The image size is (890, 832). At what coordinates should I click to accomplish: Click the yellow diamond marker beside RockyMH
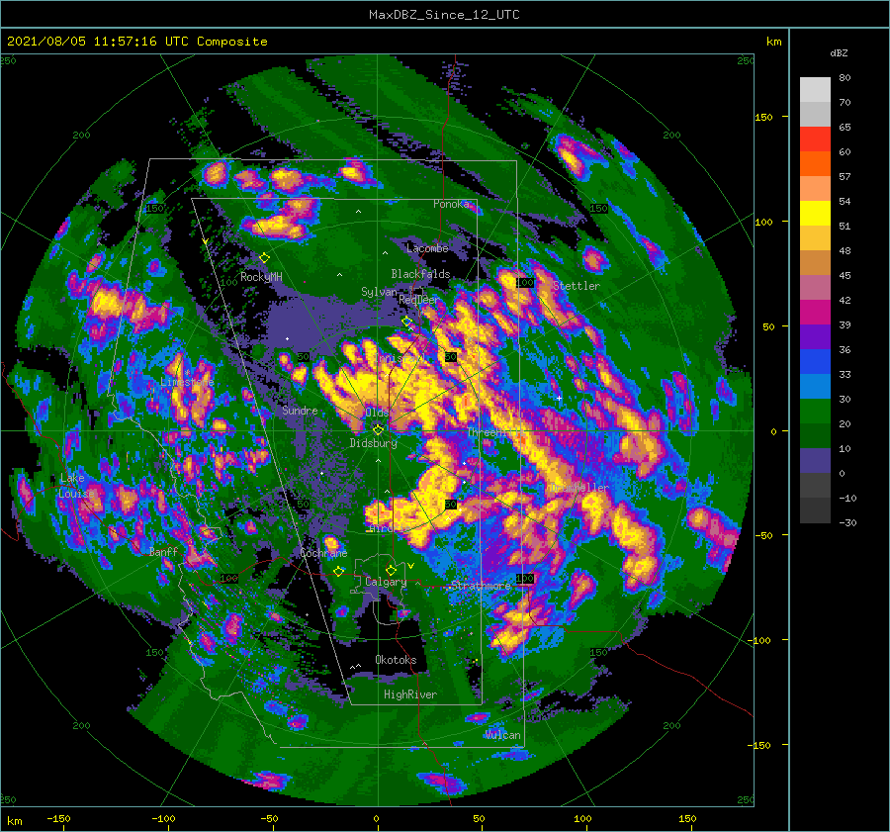(264, 258)
